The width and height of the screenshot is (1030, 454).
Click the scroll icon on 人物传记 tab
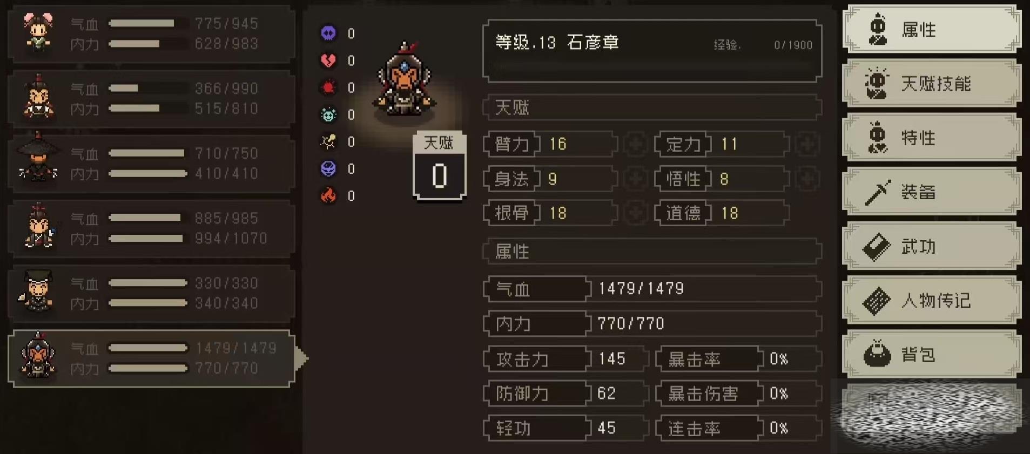877,301
